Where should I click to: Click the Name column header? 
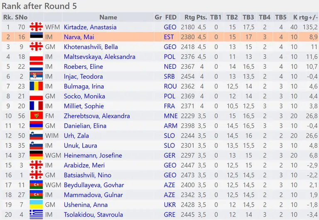(x=108, y=17)
